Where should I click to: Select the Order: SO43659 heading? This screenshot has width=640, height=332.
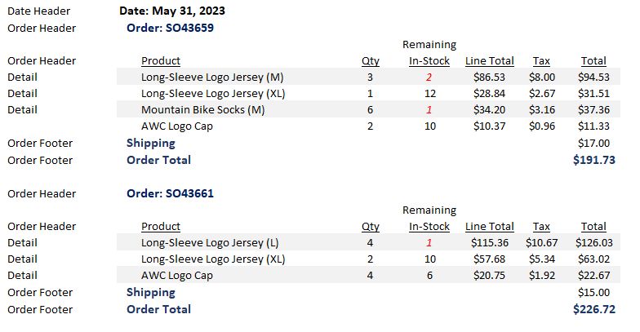[170, 28]
